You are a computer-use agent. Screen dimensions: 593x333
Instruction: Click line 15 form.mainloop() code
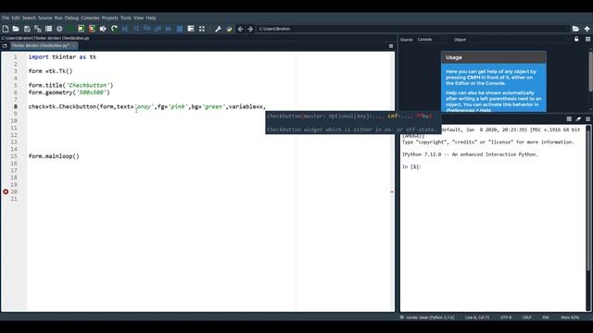54,156
